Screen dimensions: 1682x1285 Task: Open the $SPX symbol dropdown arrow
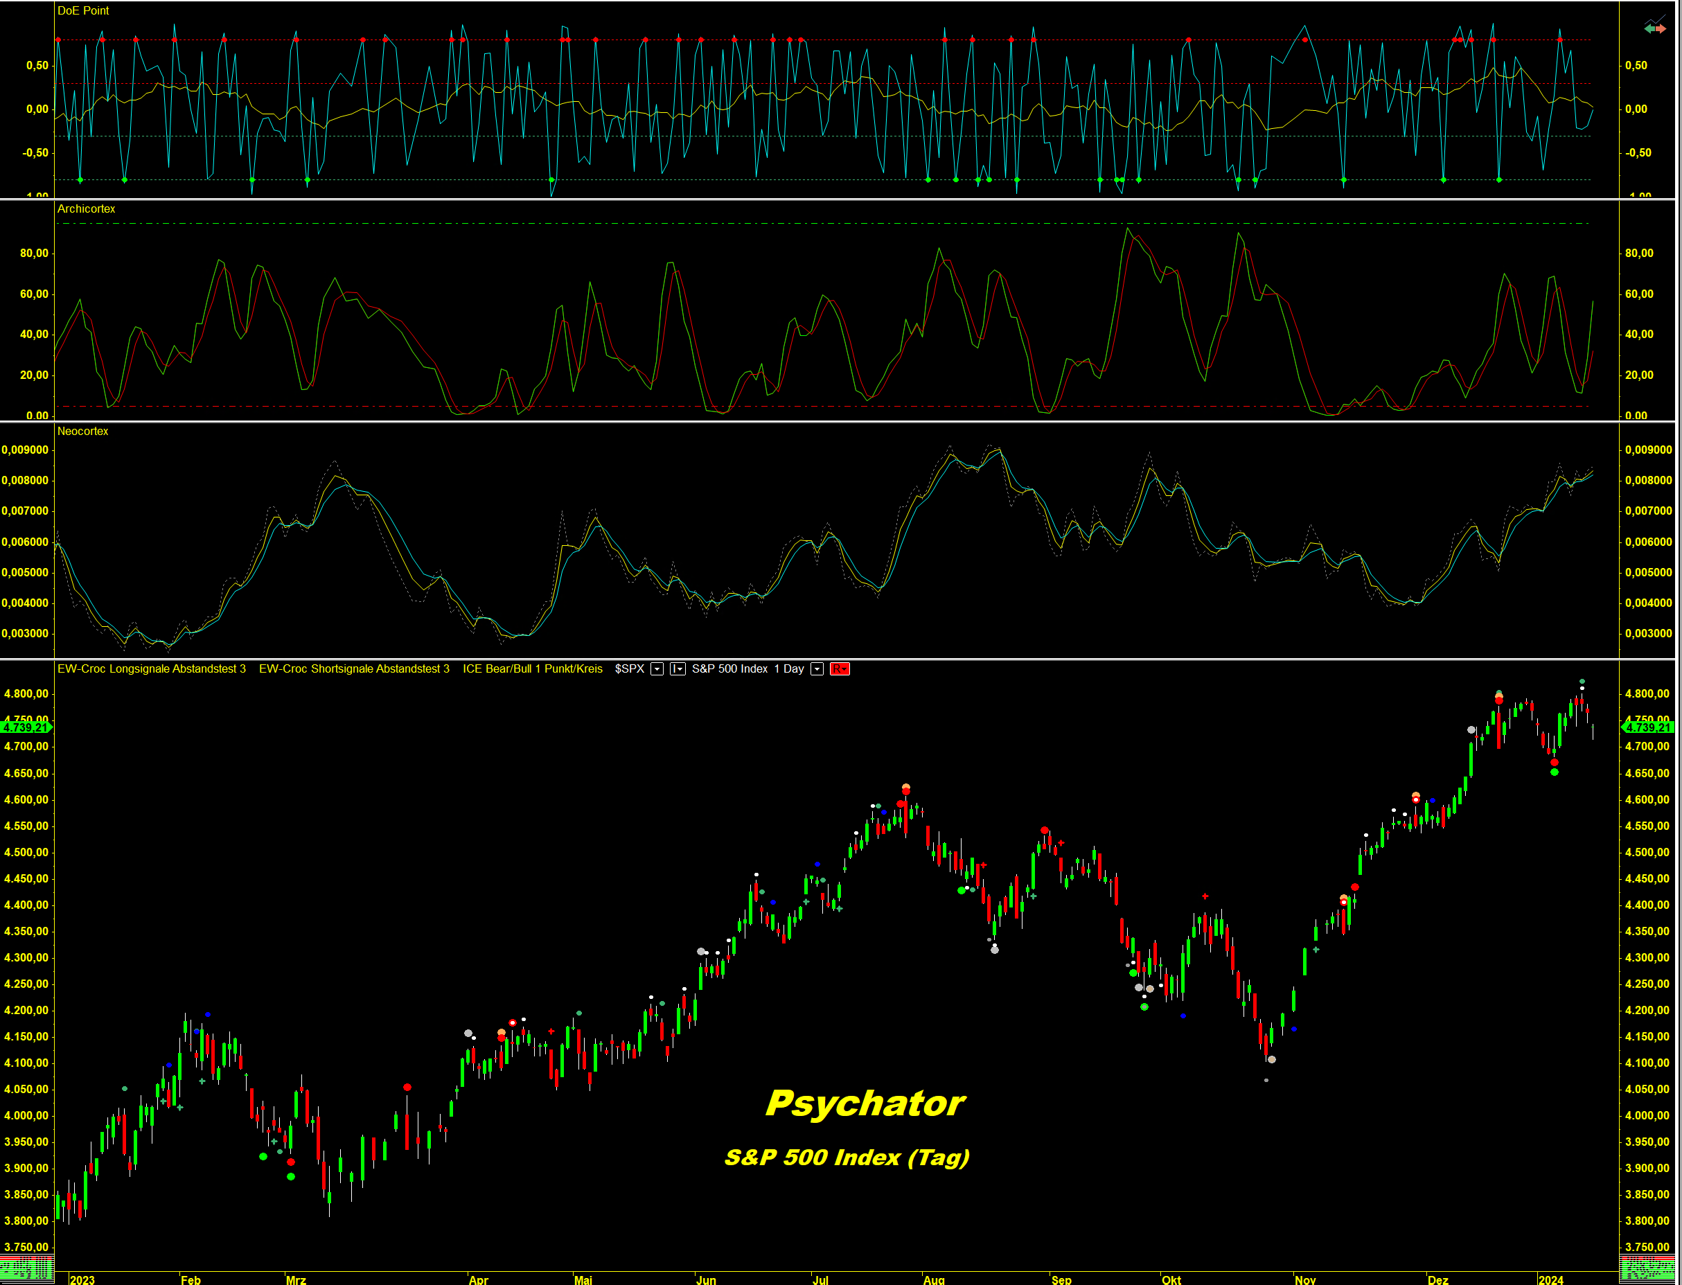[x=656, y=669]
